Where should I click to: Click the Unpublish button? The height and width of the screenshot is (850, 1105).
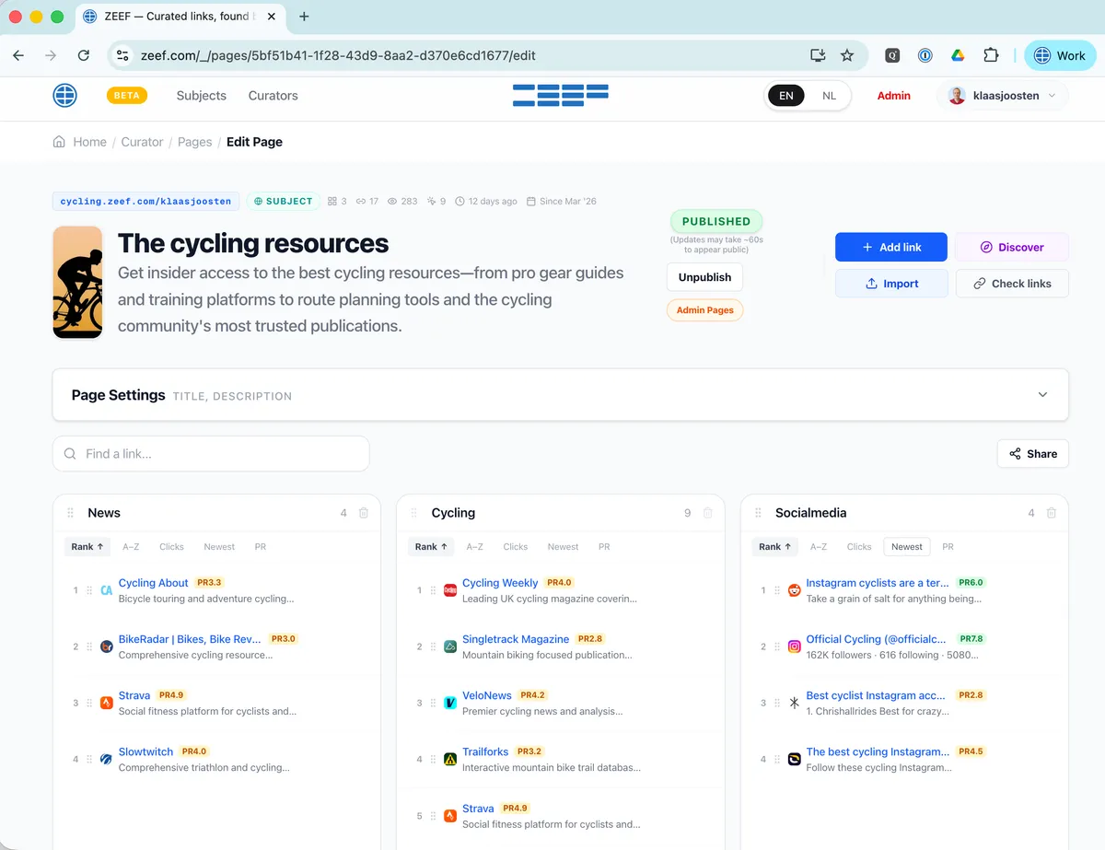click(704, 277)
